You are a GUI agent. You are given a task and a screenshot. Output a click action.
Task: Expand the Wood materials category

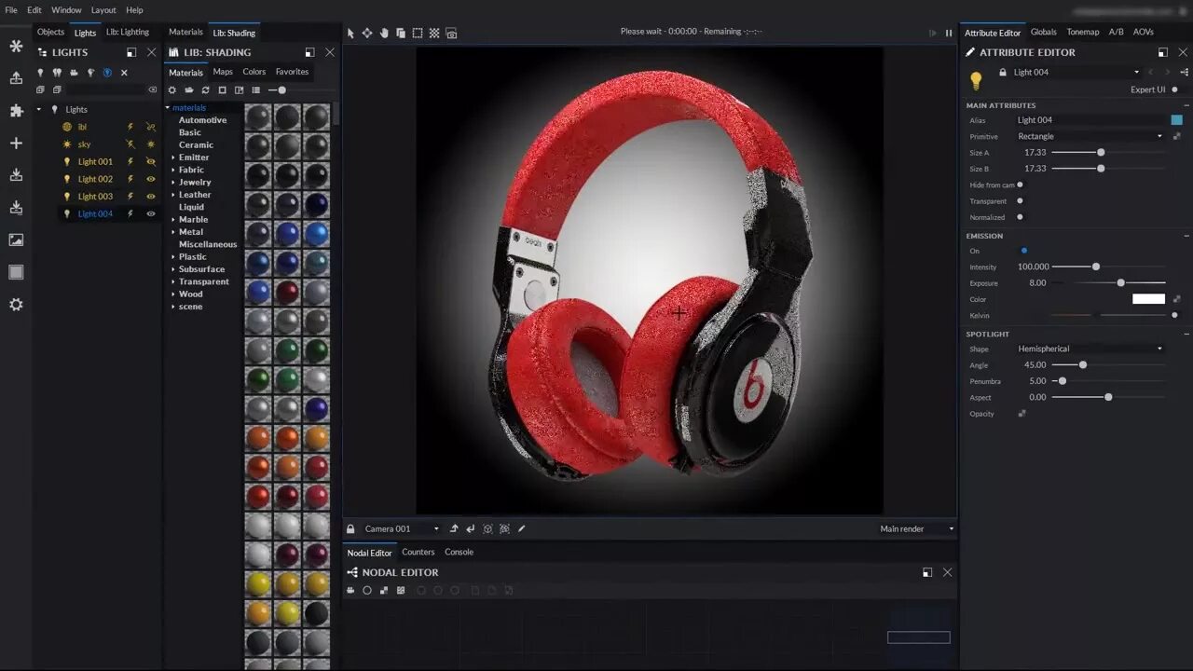click(x=173, y=294)
